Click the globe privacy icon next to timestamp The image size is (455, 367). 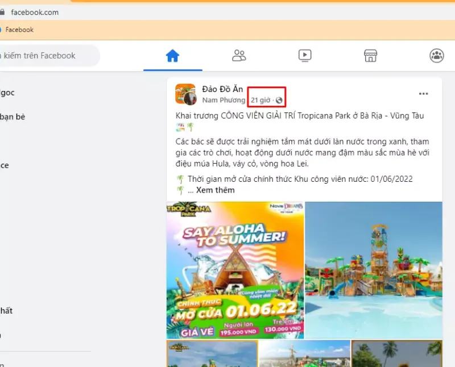(x=279, y=100)
